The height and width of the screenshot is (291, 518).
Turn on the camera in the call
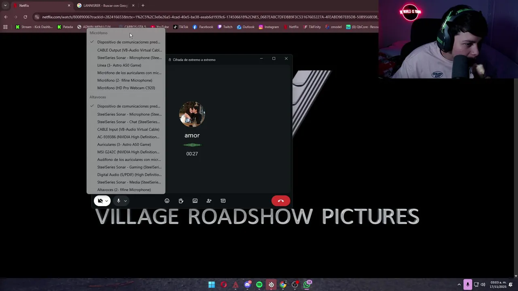[x=100, y=201]
